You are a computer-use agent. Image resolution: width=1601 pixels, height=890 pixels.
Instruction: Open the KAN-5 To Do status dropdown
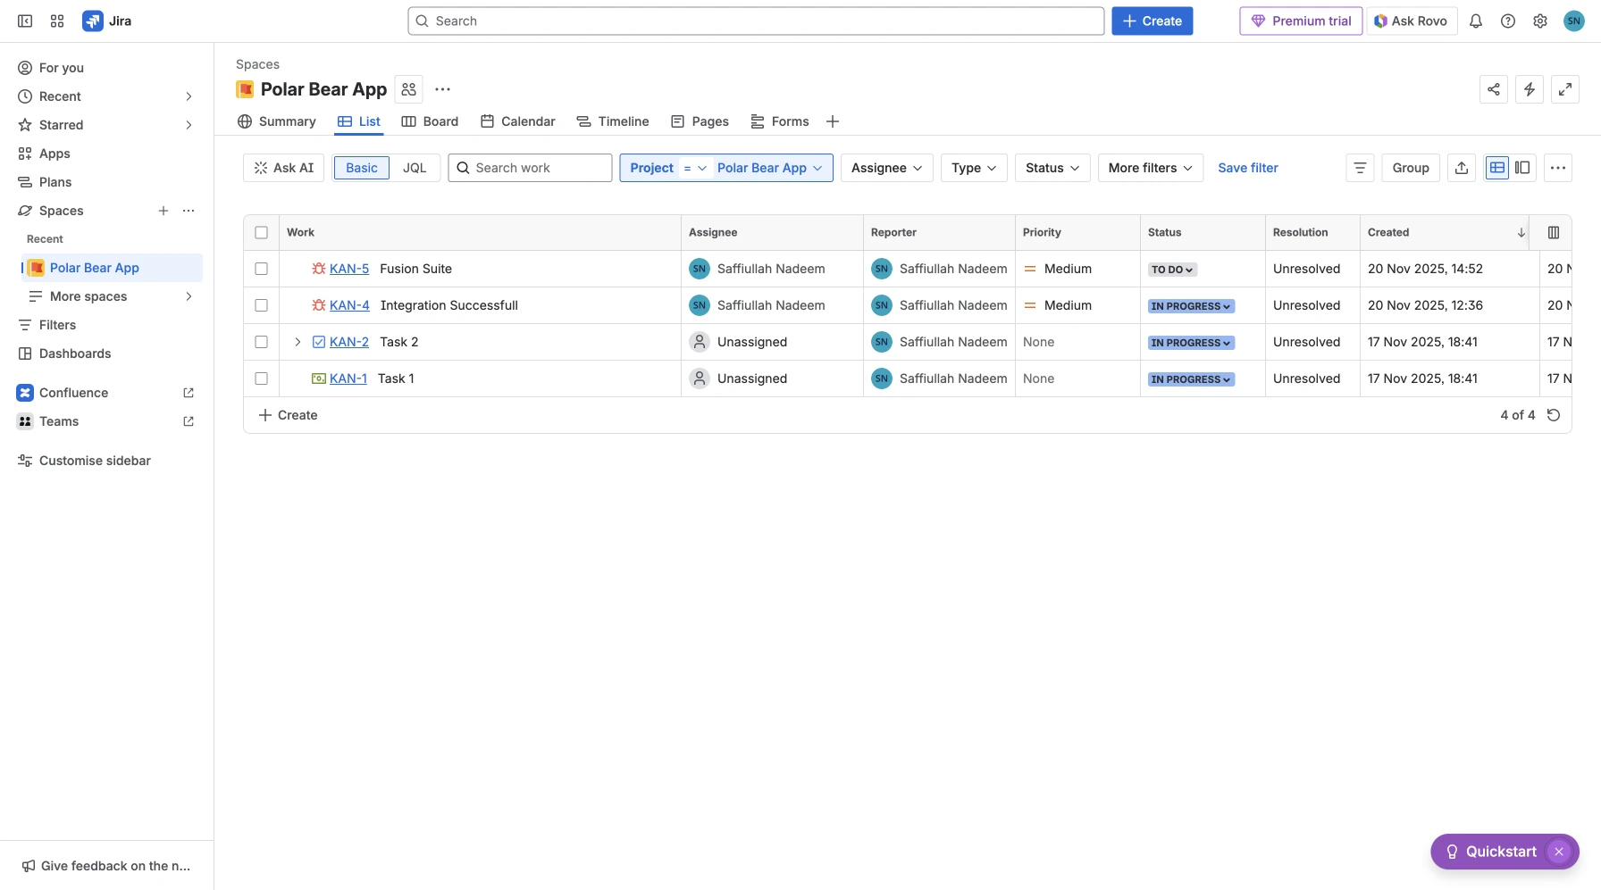[x=1172, y=270]
